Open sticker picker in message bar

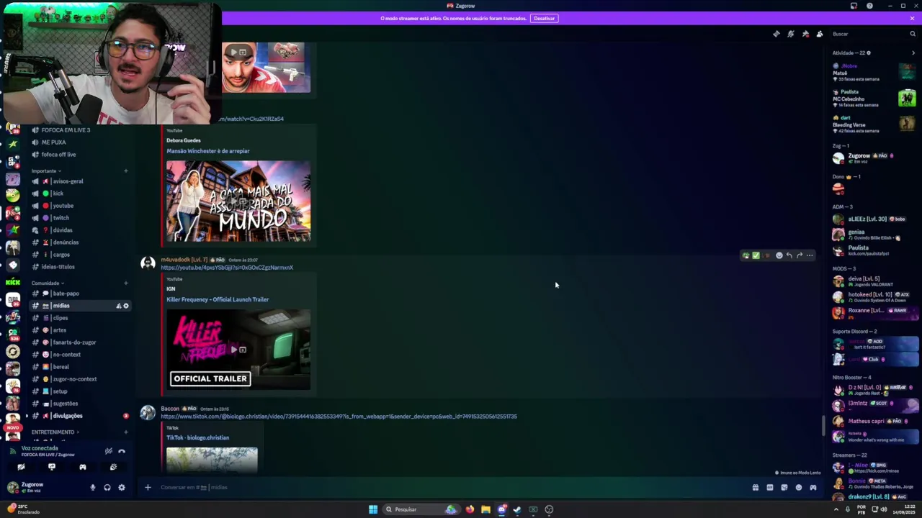tap(784, 488)
